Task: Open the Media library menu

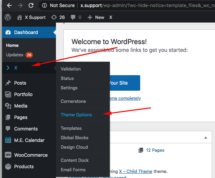Action: pos(21,106)
